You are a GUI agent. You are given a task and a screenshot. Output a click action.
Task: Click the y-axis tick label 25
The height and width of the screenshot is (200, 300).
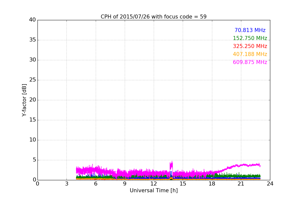click(x=32, y=80)
